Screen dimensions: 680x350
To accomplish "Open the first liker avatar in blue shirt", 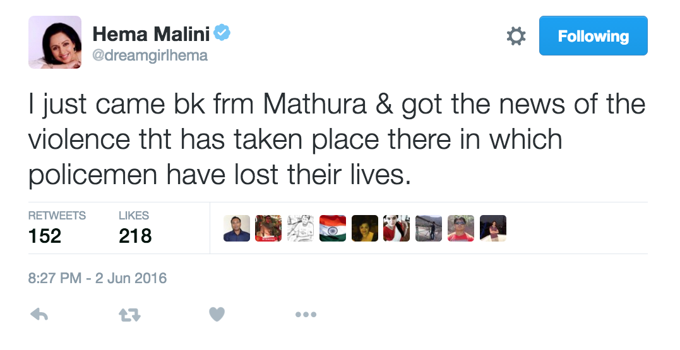I will 237,229.
